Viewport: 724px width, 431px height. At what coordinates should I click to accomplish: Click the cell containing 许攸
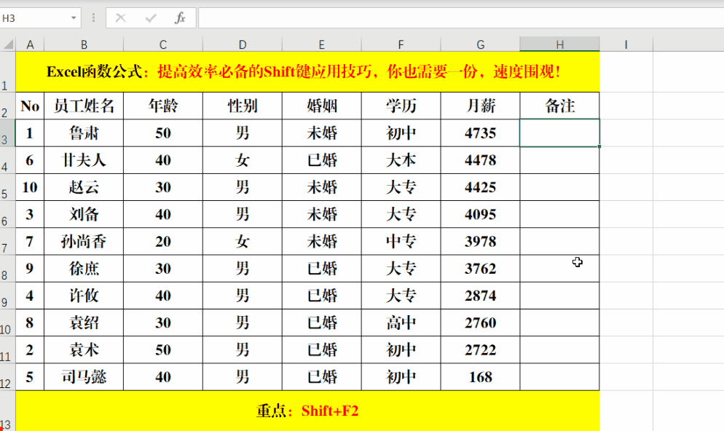84,296
